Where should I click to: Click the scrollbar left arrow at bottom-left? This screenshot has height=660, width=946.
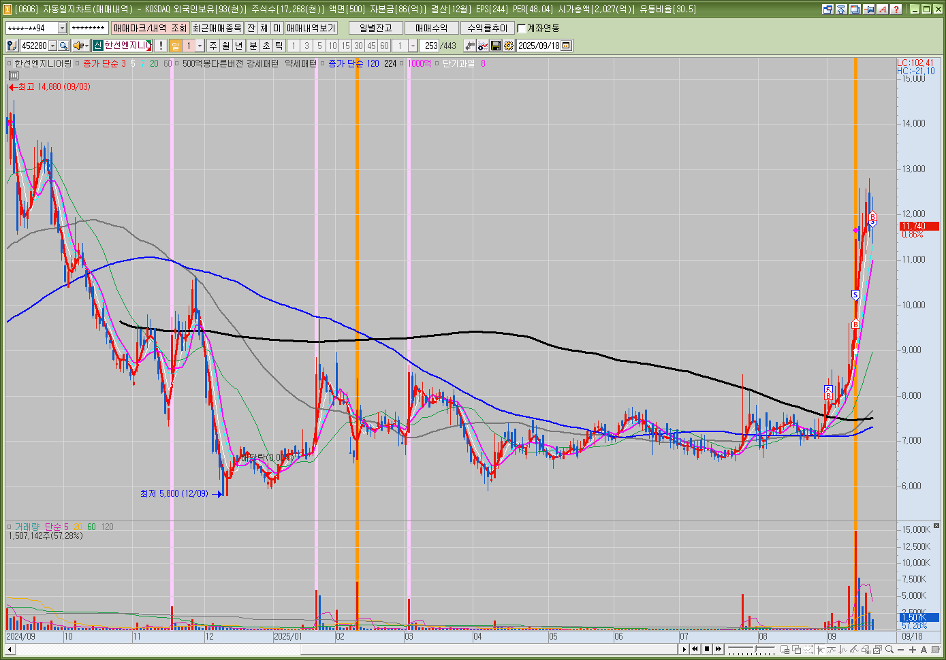pos(10,650)
